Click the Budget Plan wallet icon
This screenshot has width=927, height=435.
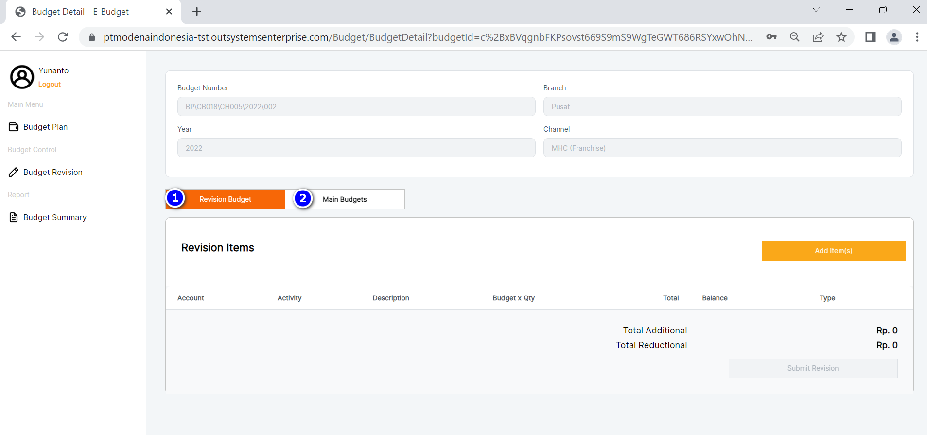pyautogui.click(x=14, y=127)
